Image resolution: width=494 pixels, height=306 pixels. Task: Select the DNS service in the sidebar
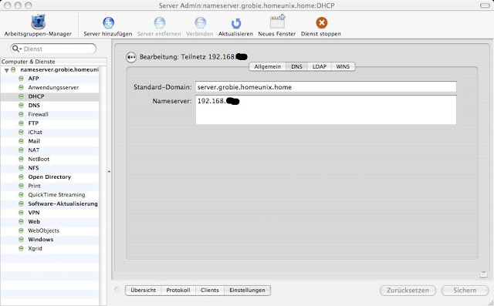click(x=34, y=106)
